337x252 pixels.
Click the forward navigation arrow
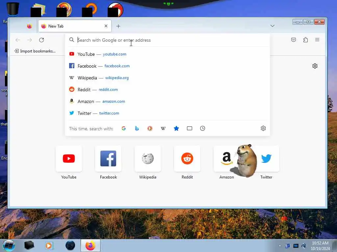[29, 40]
